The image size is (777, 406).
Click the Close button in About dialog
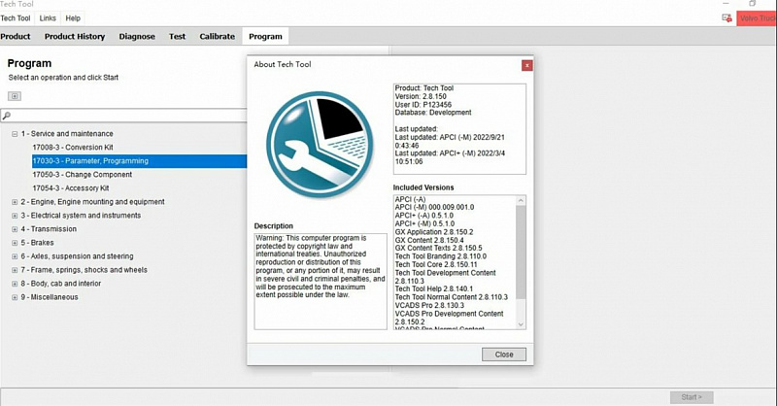click(503, 355)
